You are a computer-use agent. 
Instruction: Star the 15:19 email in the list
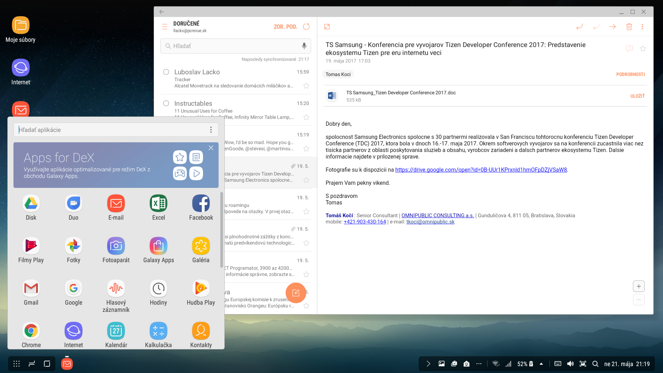[x=306, y=149]
